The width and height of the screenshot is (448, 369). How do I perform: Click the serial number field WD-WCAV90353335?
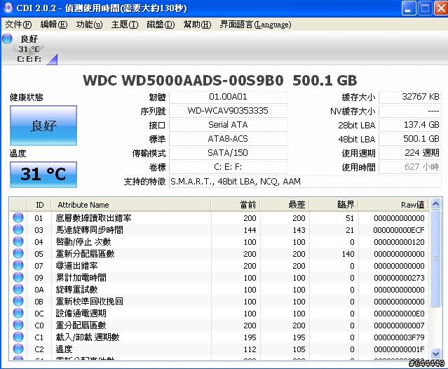(229, 111)
